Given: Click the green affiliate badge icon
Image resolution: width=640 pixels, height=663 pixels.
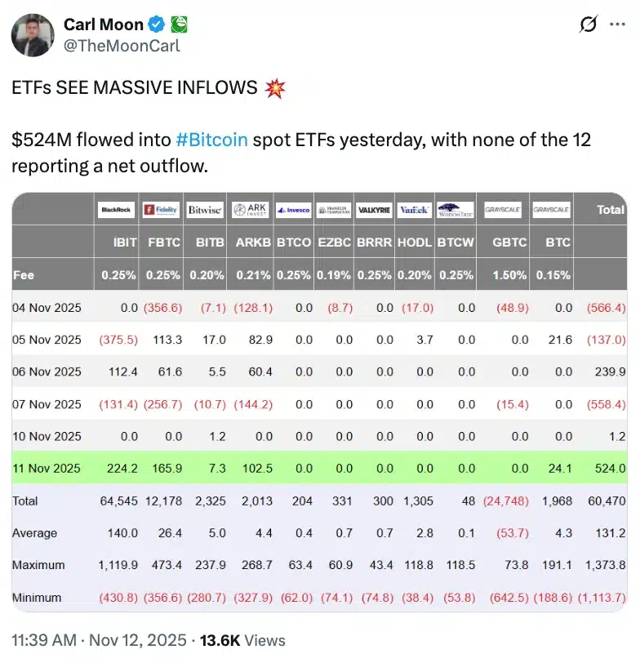Looking at the screenshot, I should (180, 24).
